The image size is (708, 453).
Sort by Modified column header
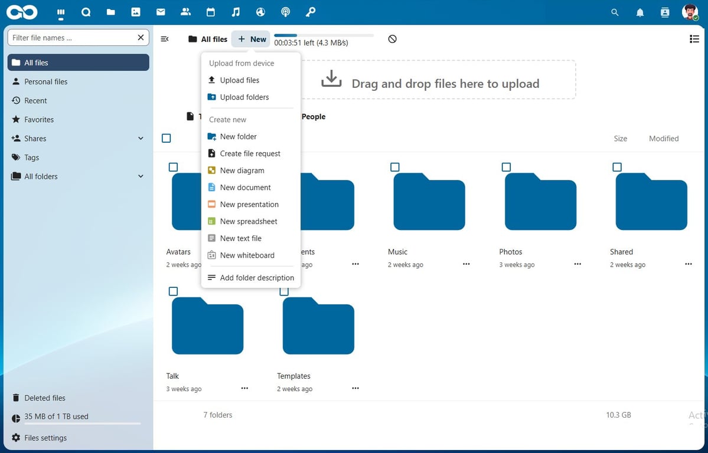(x=664, y=139)
